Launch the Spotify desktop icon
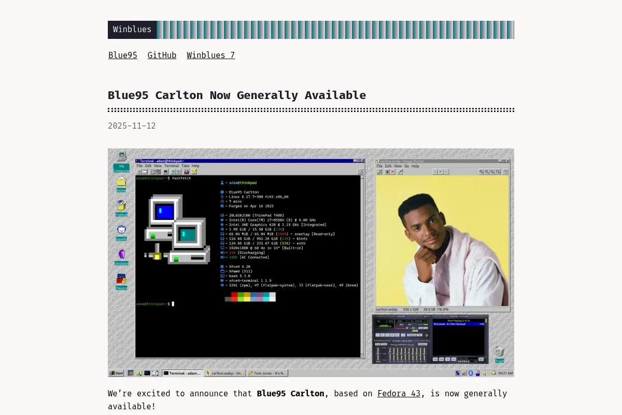This screenshot has width=622, height=415. pos(121,233)
